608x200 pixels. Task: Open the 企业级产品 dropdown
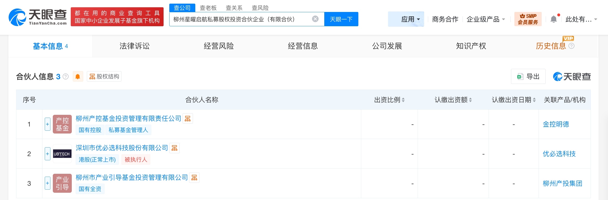[x=486, y=19]
